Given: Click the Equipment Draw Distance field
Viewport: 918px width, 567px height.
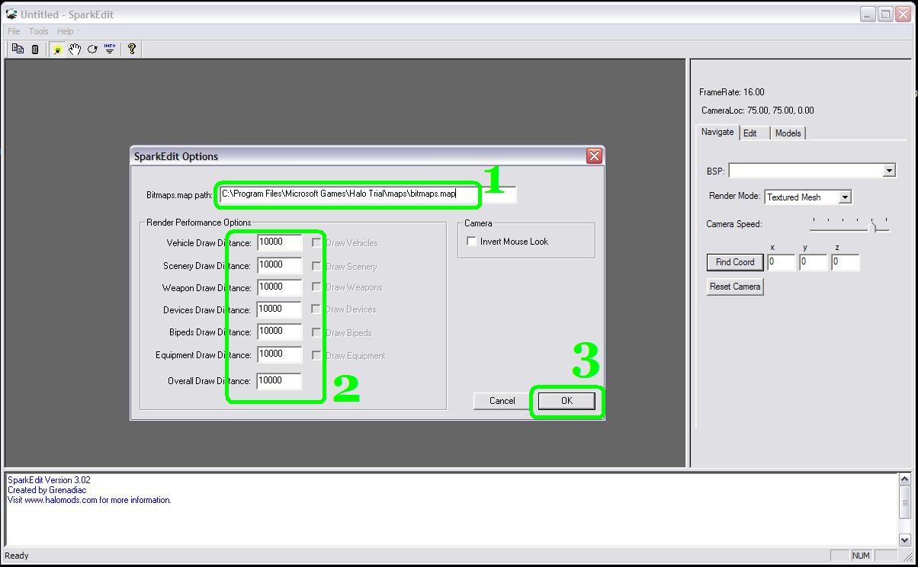Looking at the screenshot, I should coord(279,354).
